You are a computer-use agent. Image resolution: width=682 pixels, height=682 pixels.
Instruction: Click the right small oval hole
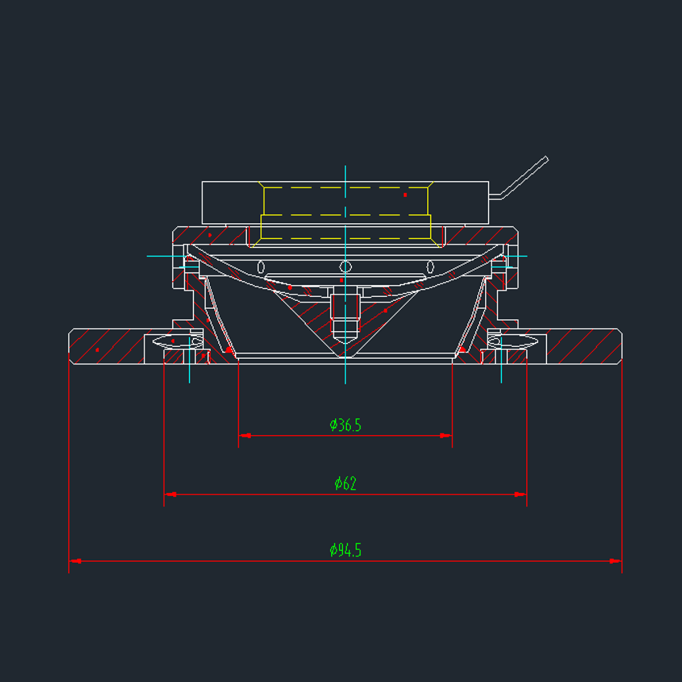(430, 267)
